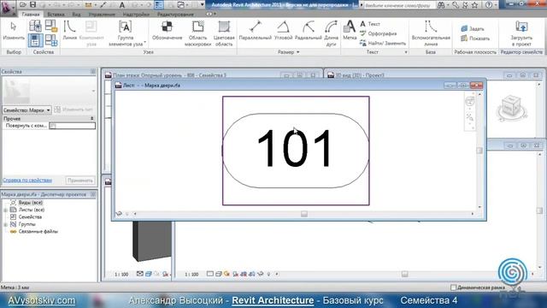Switch to the Редактирование ribbon tab

coord(175,15)
